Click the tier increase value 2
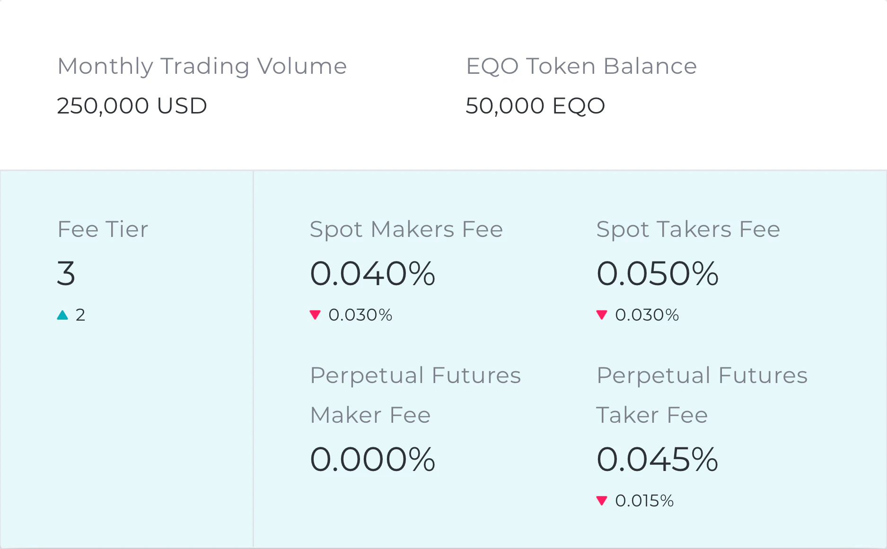Viewport: 887px width, 549px height. tap(80, 315)
